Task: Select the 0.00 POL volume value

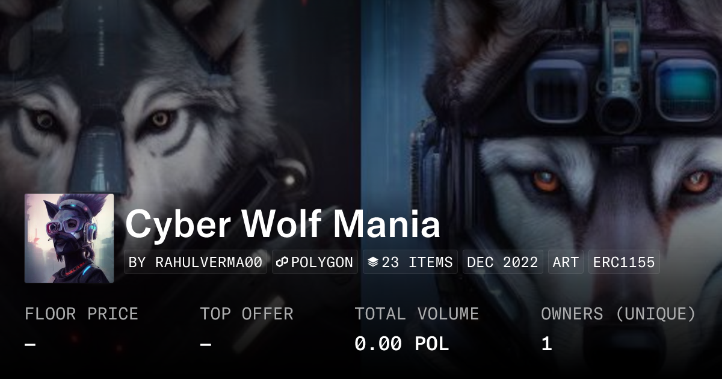Action: [x=401, y=344]
